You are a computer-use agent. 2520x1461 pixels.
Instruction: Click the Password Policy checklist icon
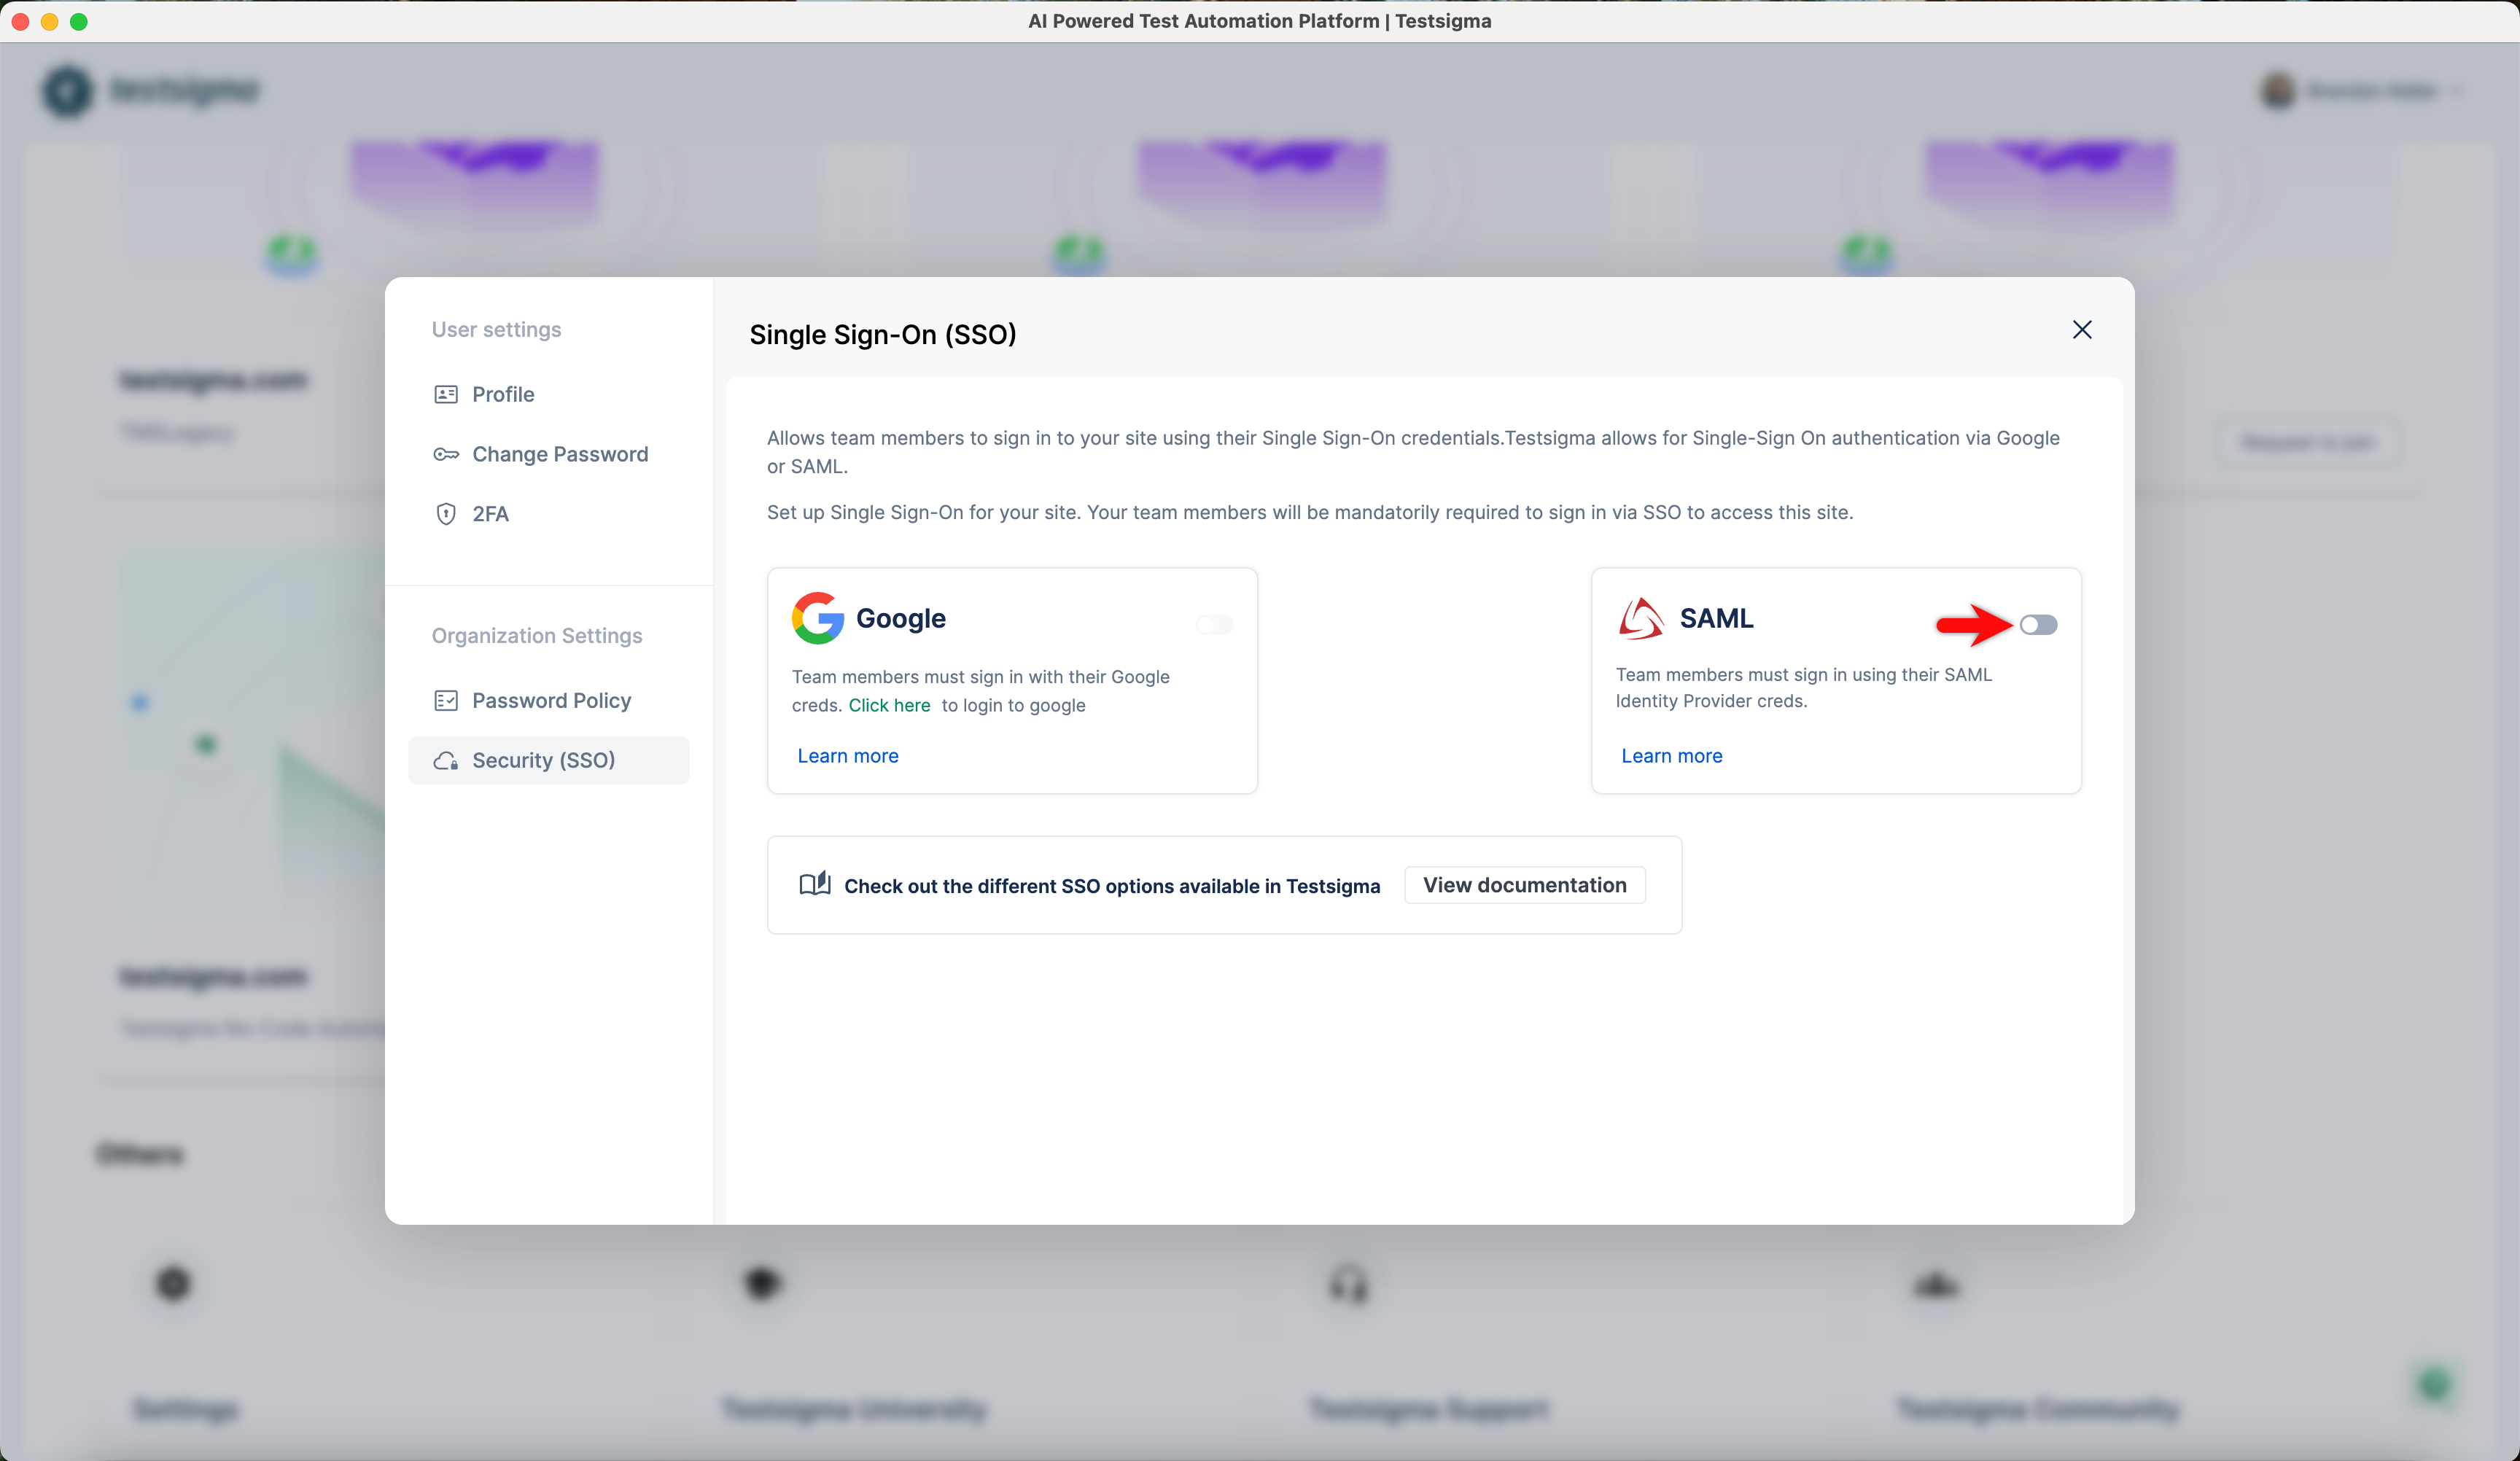click(446, 700)
